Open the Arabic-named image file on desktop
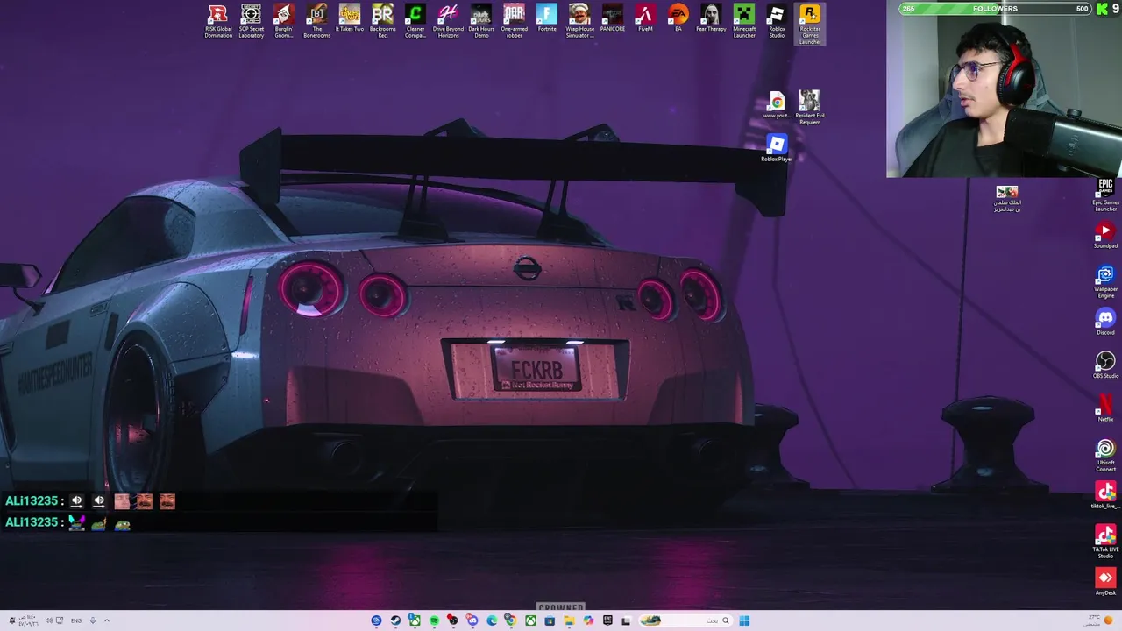The height and width of the screenshot is (631, 1122). pos(1007,199)
